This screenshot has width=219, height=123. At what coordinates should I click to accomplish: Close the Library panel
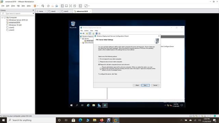click(33, 10)
